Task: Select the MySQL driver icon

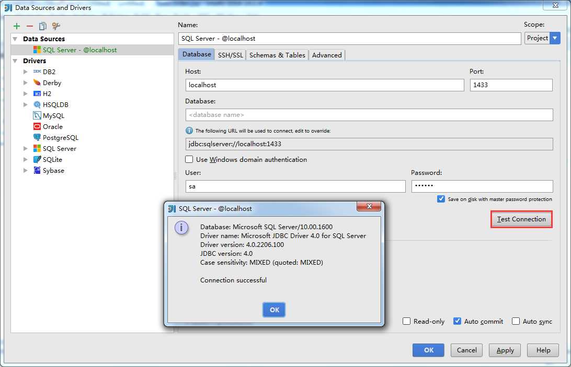Action: pos(37,116)
